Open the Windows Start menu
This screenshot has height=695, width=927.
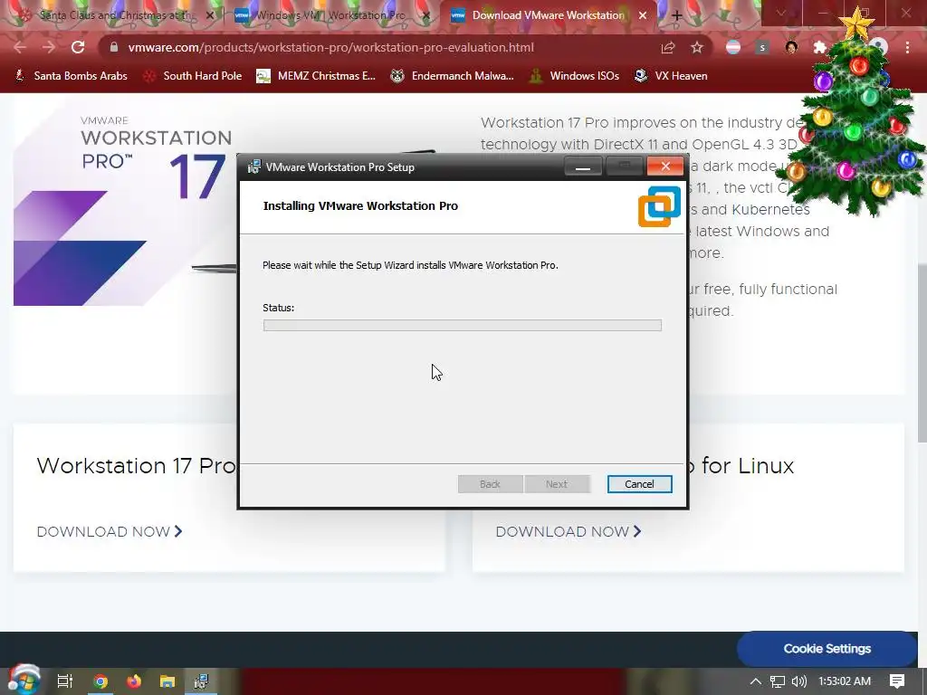click(24, 681)
